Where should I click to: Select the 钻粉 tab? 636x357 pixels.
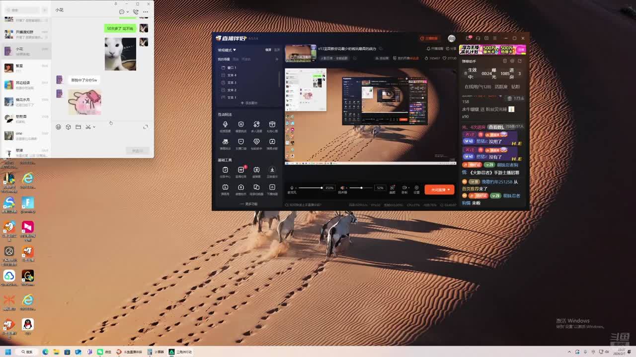point(516,87)
